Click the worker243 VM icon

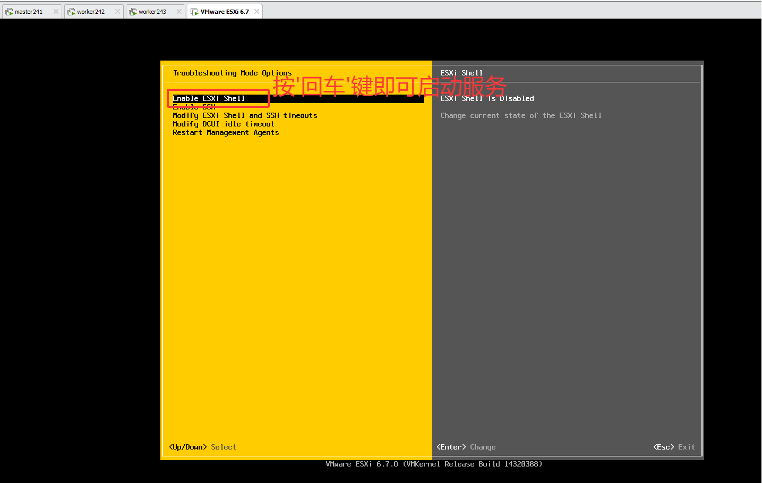[x=133, y=12]
